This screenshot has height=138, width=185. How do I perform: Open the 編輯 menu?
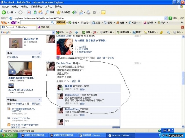[x=15, y=7]
